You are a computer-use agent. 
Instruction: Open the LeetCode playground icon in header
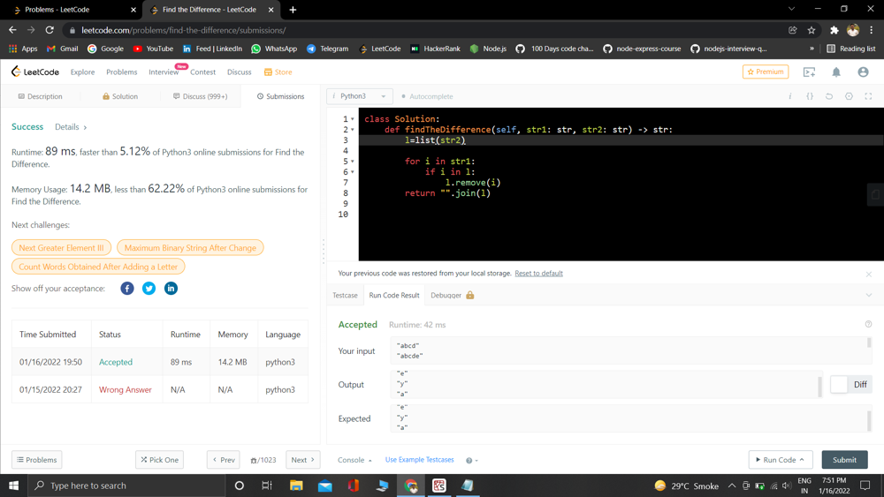pyautogui.click(x=809, y=72)
